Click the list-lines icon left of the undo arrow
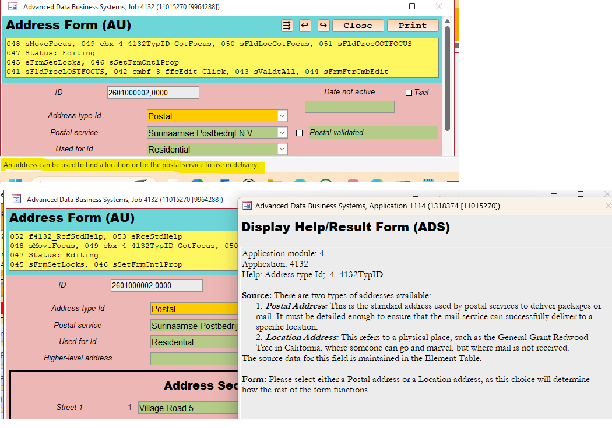The image size is (612, 428). (287, 26)
